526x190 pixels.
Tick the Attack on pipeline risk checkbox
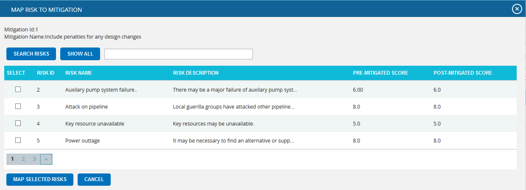[18, 106]
